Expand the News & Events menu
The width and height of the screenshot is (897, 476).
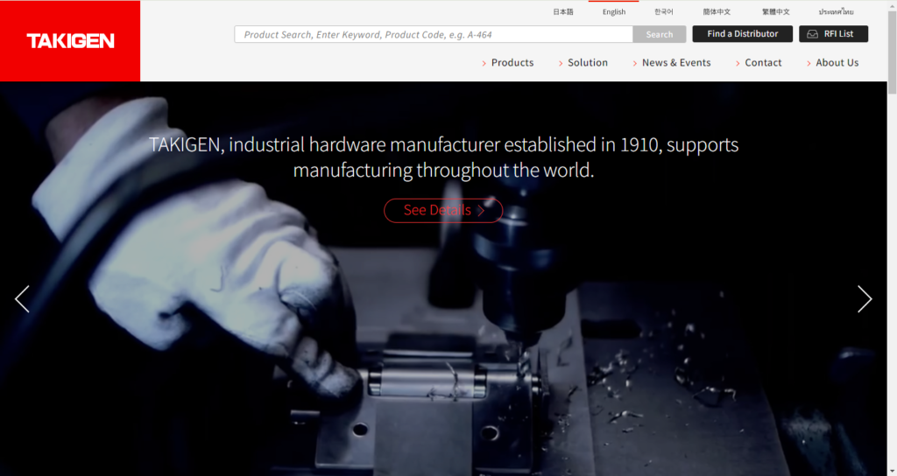click(675, 63)
